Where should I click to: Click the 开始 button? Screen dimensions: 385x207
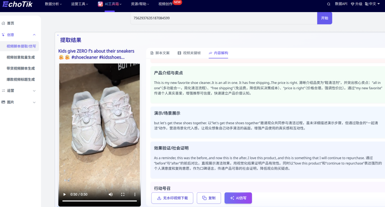[324, 18]
